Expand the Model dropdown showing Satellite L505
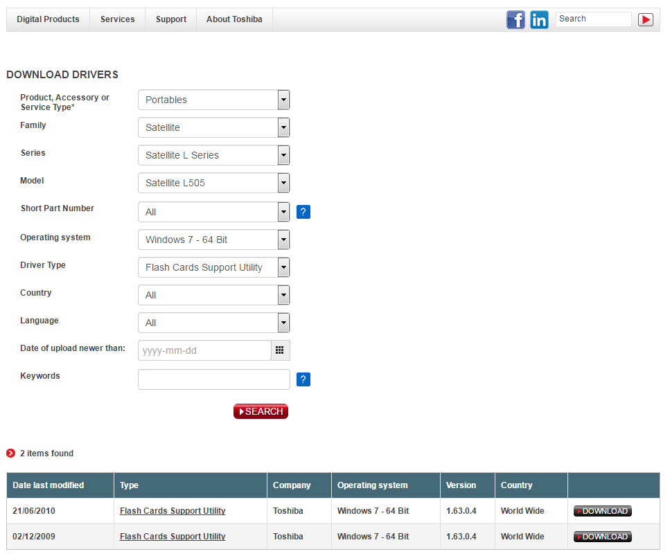Screen dimensions: 670x556 213,183
